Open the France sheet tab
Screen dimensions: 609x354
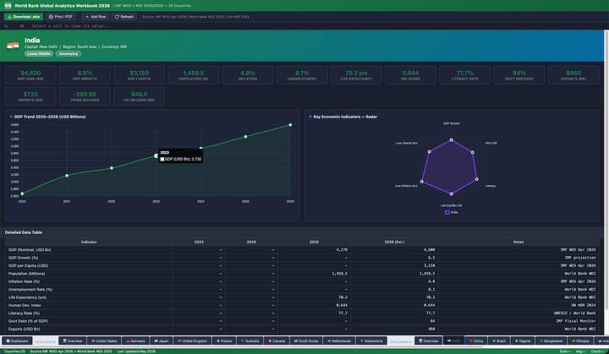tap(224, 340)
